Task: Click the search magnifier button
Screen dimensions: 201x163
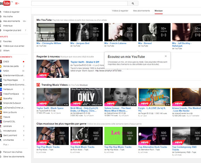Action: click(x=133, y=3)
